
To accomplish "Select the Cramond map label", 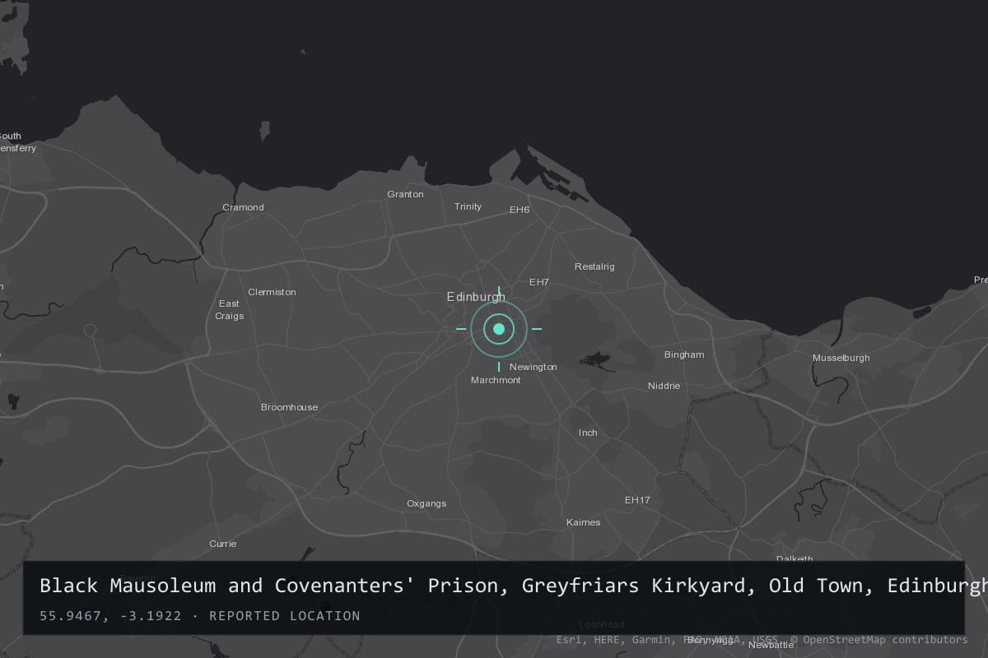I will pyautogui.click(x=244, y=207).
